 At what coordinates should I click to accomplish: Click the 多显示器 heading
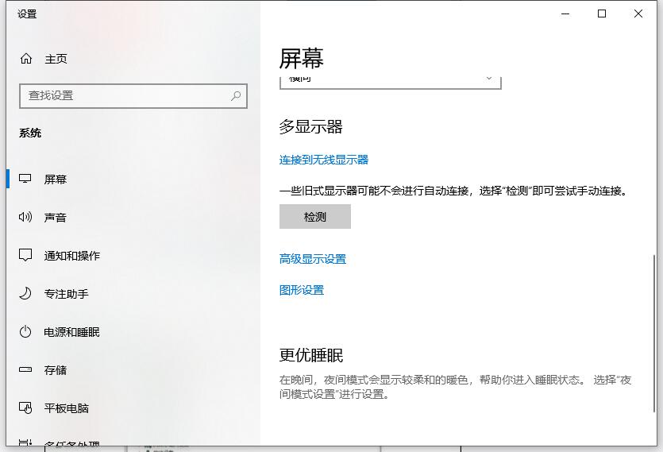click(x=310, y=126)
